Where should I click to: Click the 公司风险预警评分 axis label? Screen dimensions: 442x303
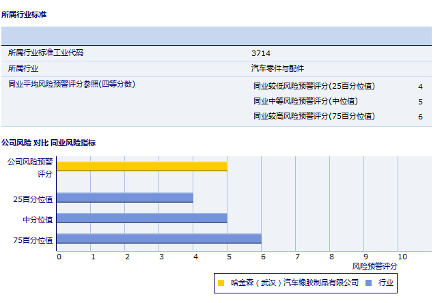click(x=30, y=168)
